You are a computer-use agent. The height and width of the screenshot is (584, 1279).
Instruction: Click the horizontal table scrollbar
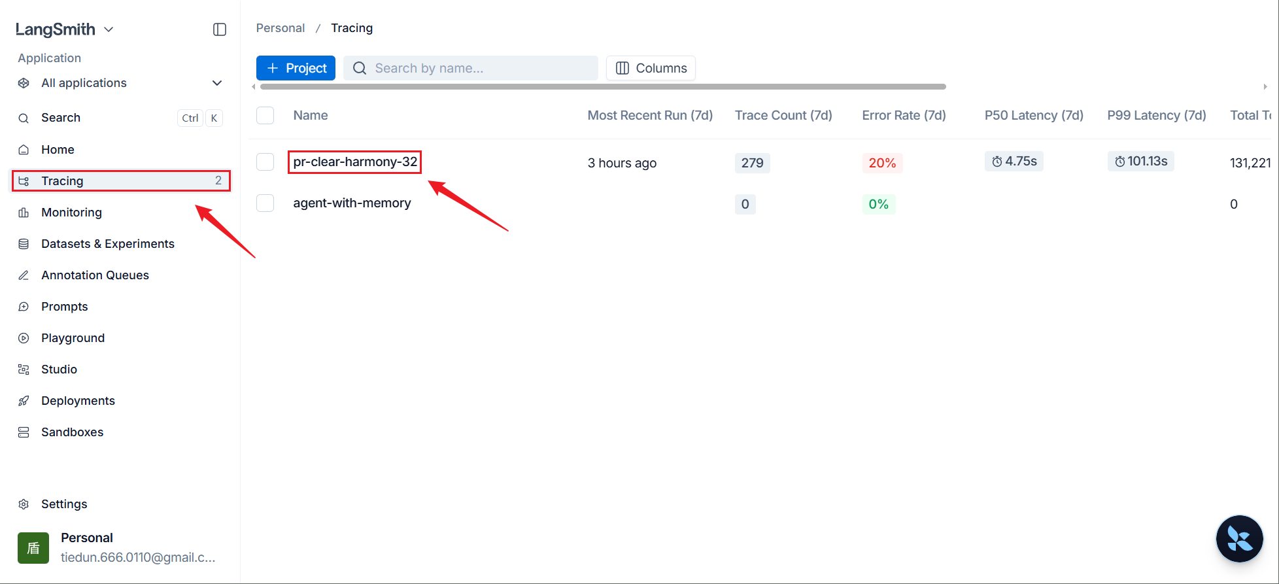click(603, 86)
